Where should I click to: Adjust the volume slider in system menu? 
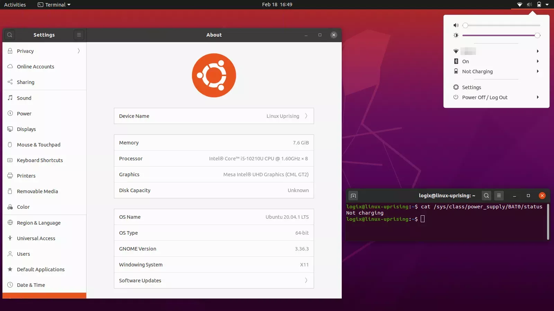(x=501, y=25)
